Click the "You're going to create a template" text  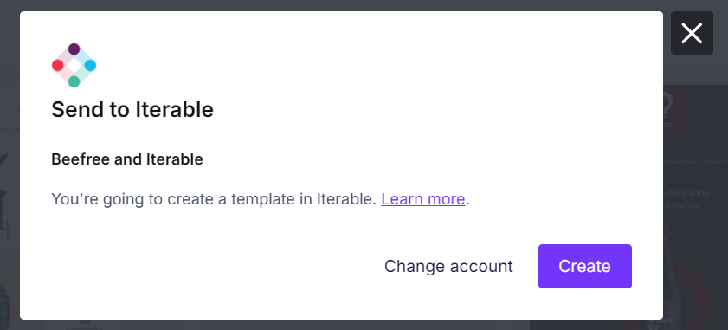coord(214,199)
